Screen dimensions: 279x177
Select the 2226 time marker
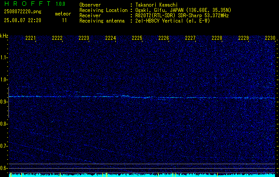click(x=164, y=38)
